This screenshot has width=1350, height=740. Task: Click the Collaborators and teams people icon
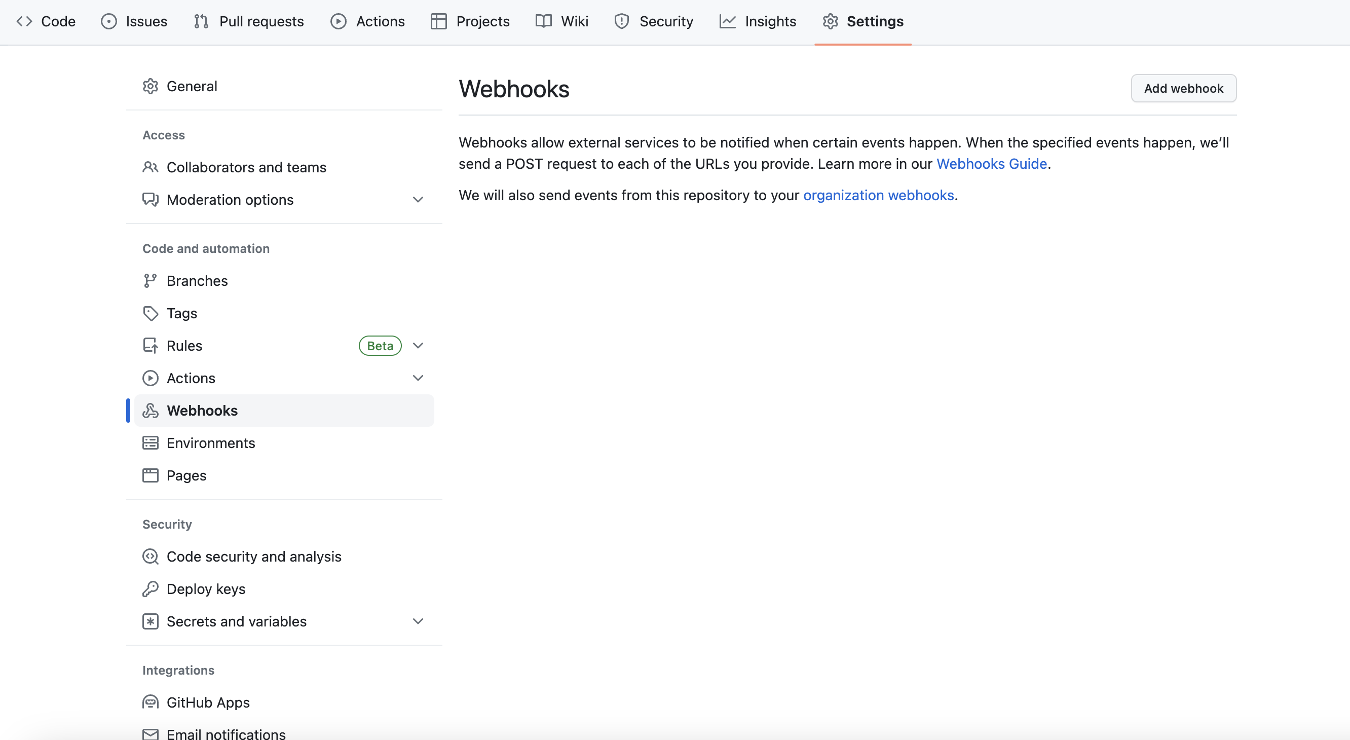coord(150,167)
